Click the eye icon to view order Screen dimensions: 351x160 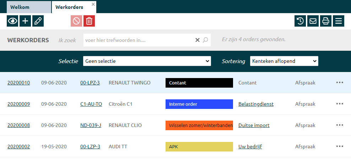[x=12, y=21]
